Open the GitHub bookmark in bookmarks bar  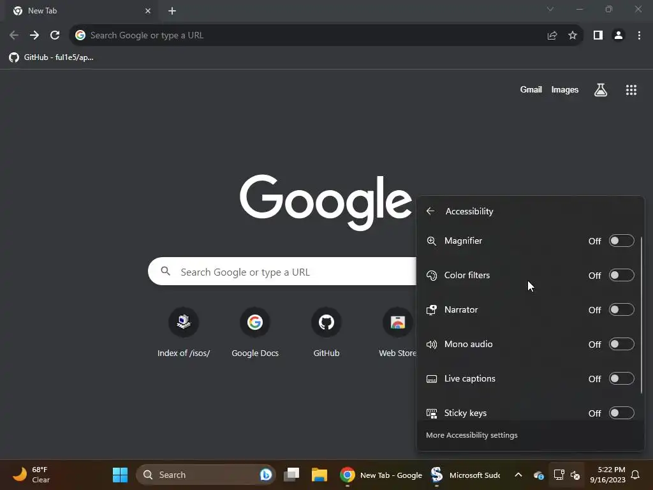tap(51, 57)
